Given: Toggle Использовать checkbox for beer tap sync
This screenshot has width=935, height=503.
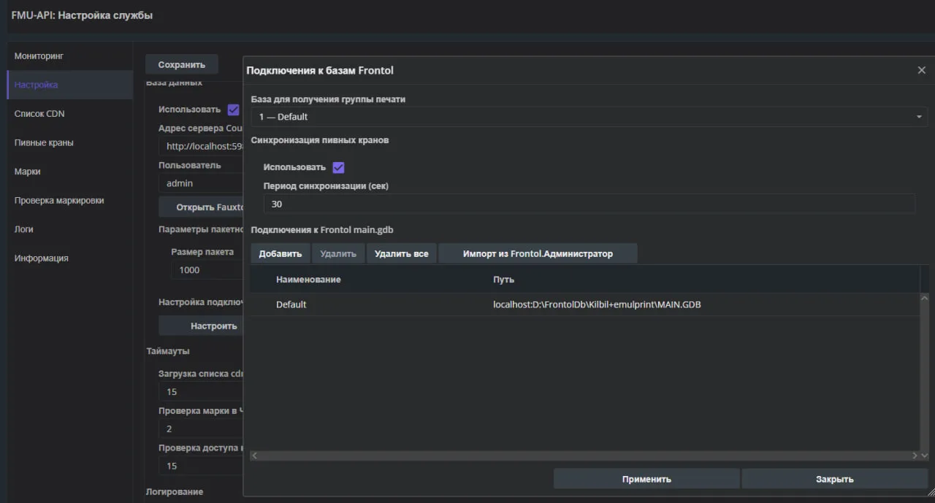Looking at the screenshot, I should (x=338, y=167).
